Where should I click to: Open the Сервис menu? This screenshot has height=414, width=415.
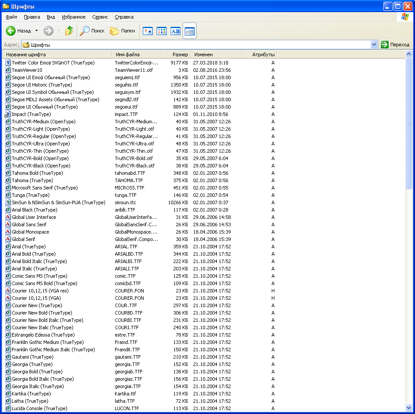(x=100, y=17)
